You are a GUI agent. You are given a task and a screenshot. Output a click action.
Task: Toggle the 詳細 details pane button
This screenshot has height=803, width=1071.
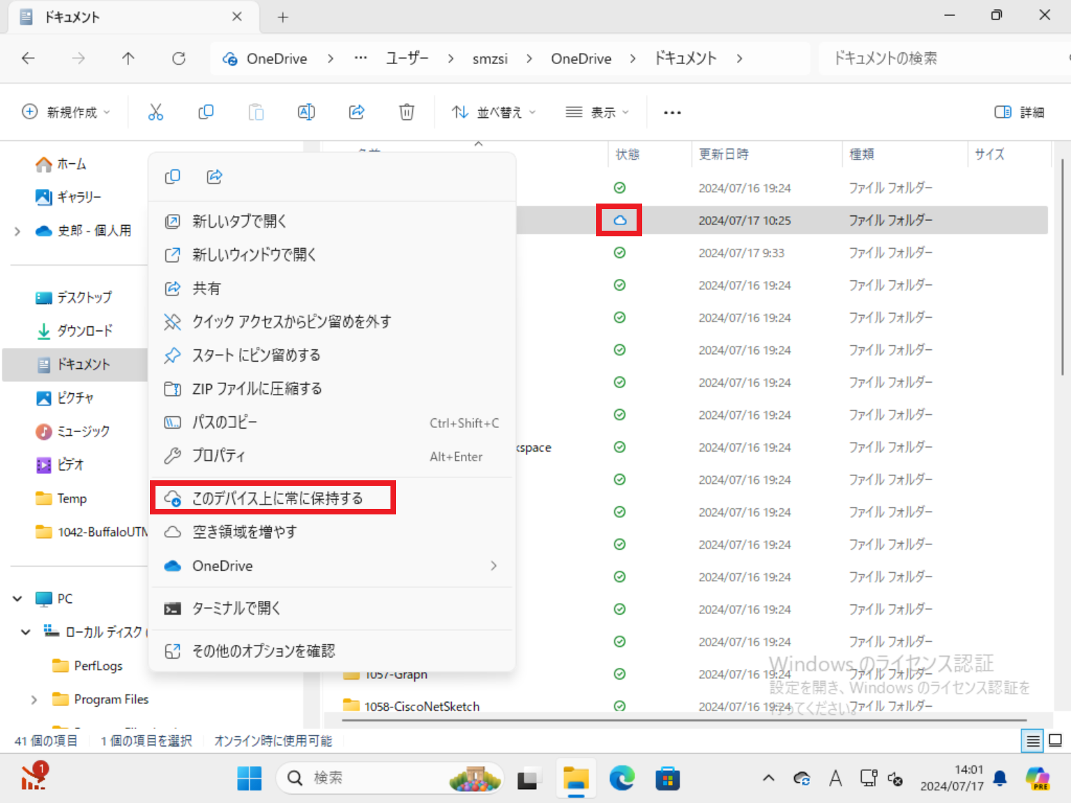(1019, 112)
